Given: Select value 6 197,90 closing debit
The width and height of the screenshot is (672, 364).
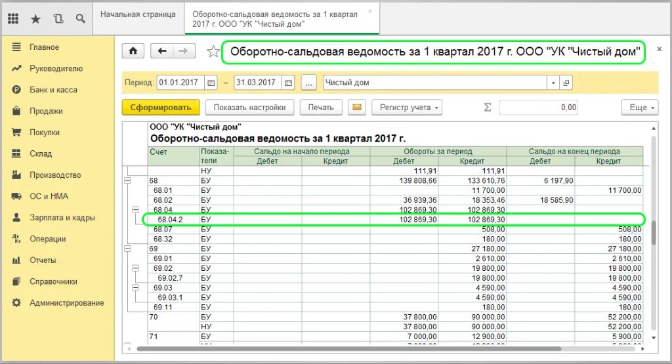Looking at the screenshot, I should pyautogui.click(x=541, y=181).
